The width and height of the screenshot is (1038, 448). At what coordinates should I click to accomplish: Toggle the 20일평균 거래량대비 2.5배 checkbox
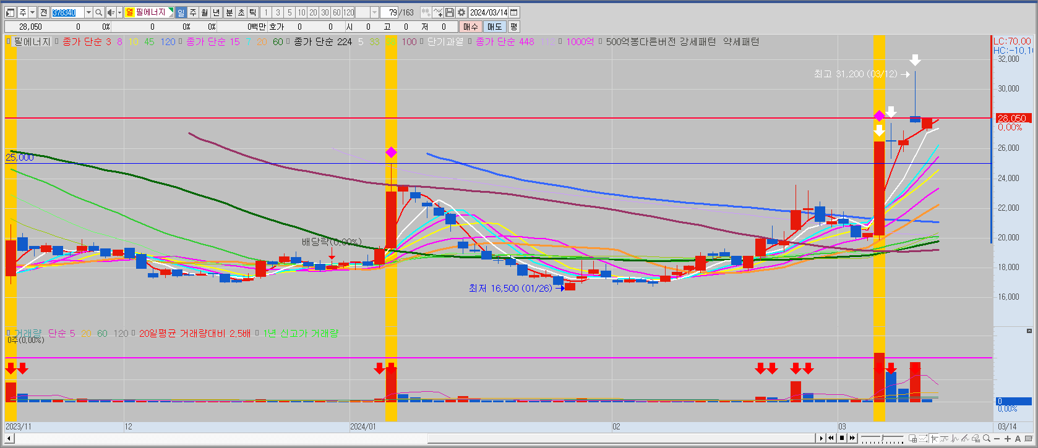point(134,333)
